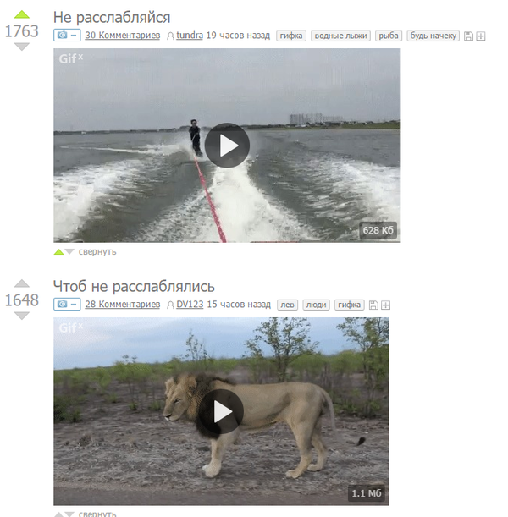Upvote the post rated 1648
Screen dimensions: 508x517
click(x=22, y=283)
